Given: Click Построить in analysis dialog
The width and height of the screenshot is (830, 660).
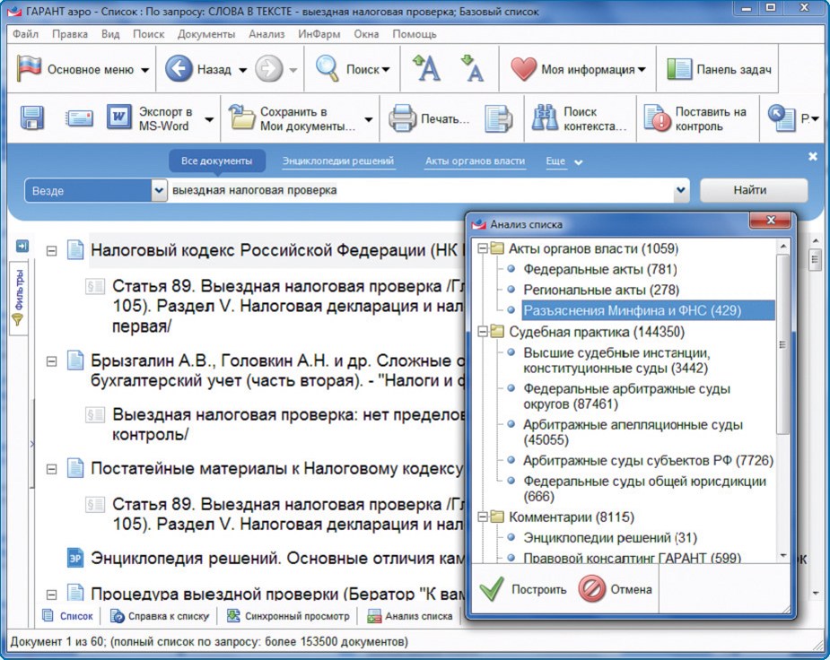Looking at the screenshot, I should (523, 589).
